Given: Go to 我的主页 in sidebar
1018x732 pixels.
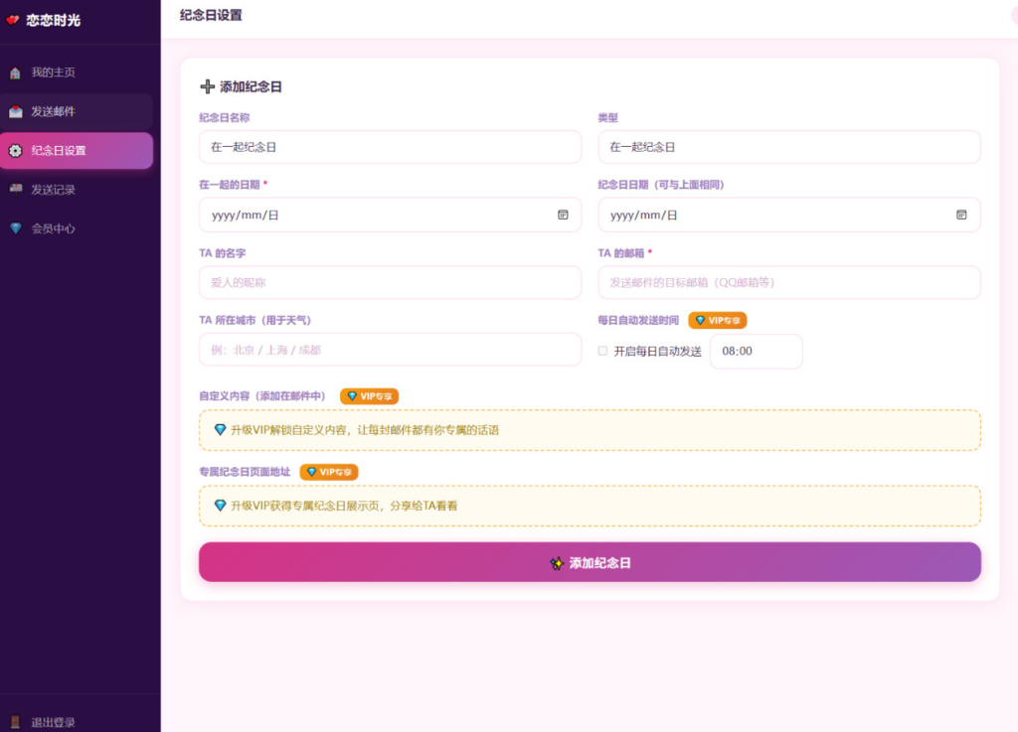Looking at the screenshot, I should tap(77, 73).
